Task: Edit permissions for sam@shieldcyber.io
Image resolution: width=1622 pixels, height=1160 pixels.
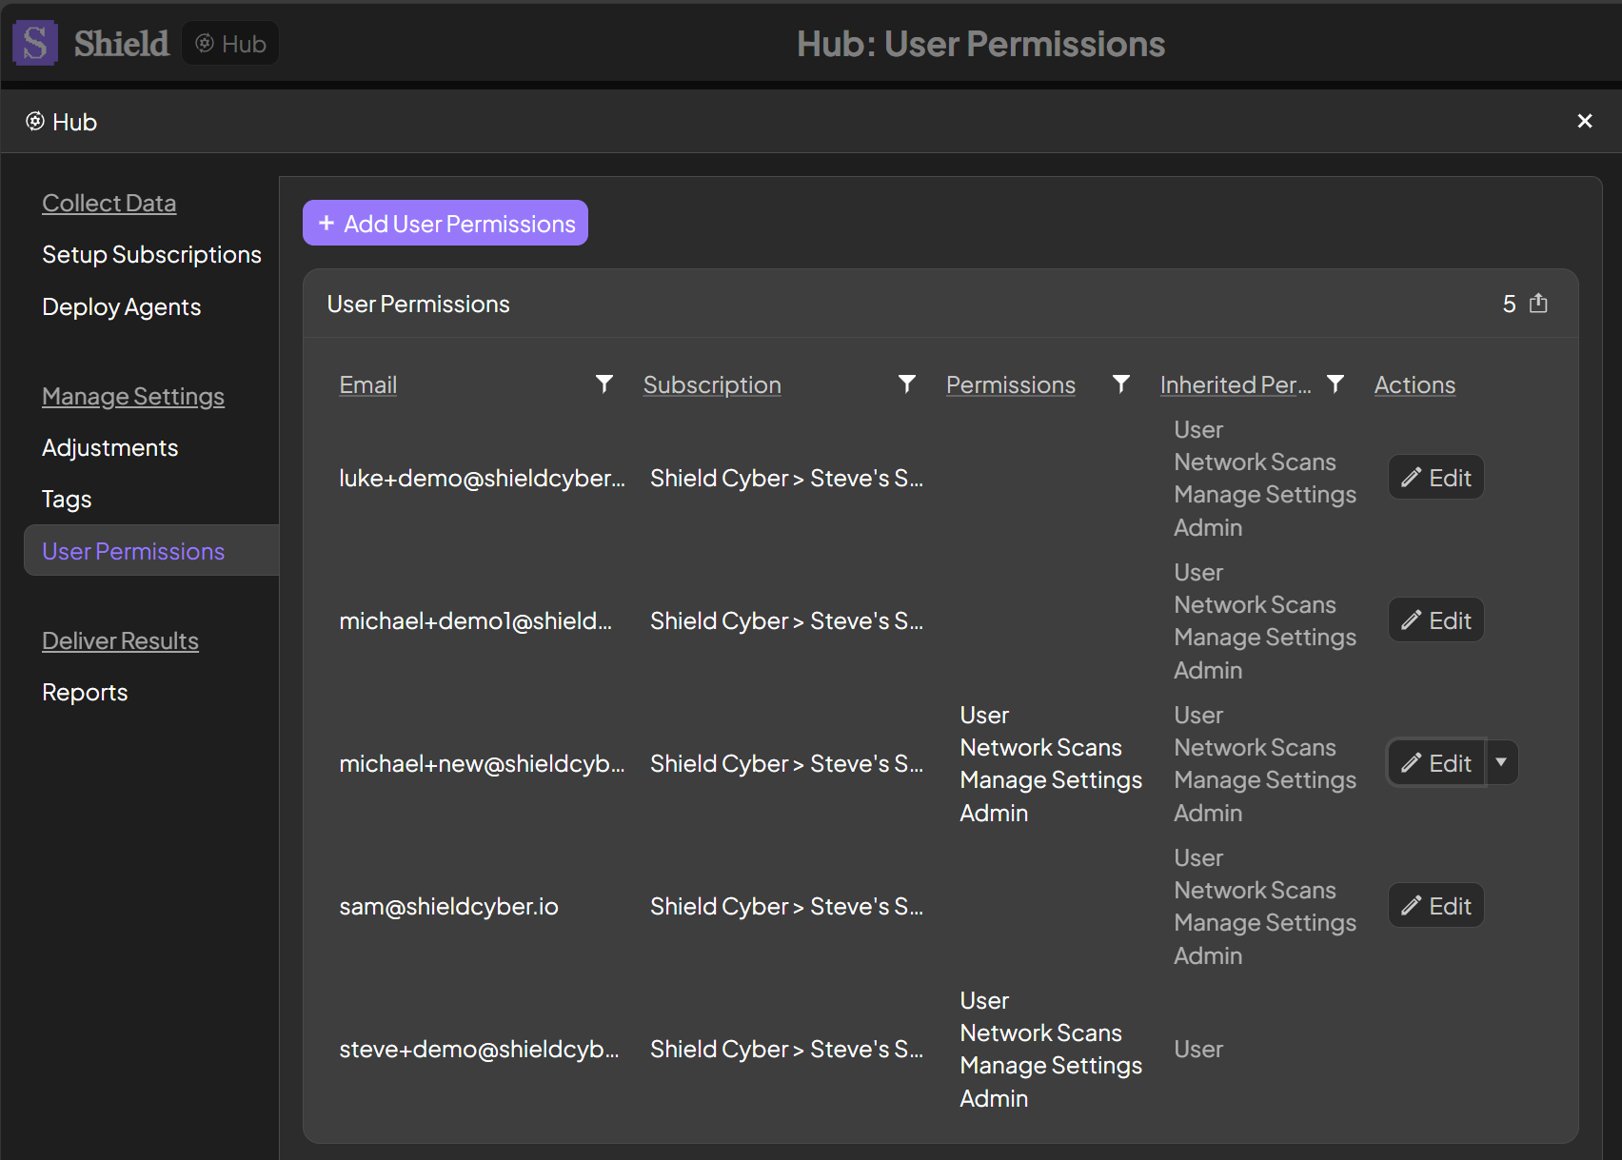Action: click(1436, 906)
